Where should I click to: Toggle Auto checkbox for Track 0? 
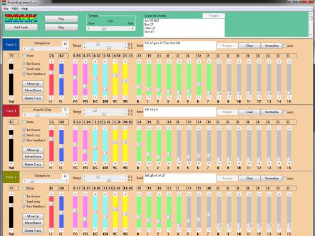click(285, 46)
